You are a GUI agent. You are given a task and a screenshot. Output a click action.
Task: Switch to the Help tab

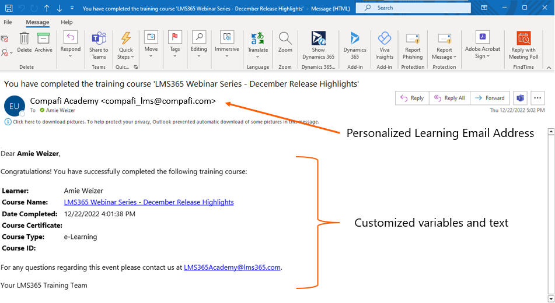[x=67, y=22]
